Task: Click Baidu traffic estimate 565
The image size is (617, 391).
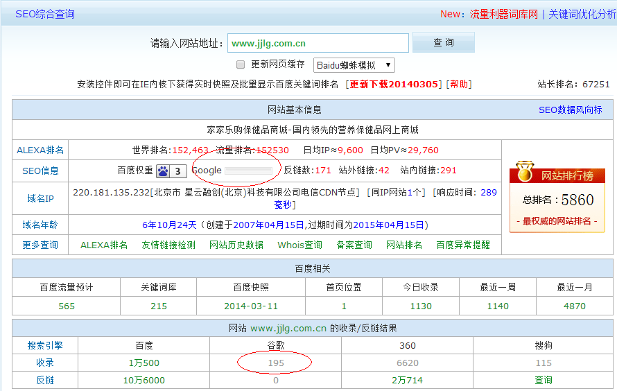Action: point(67,306)
